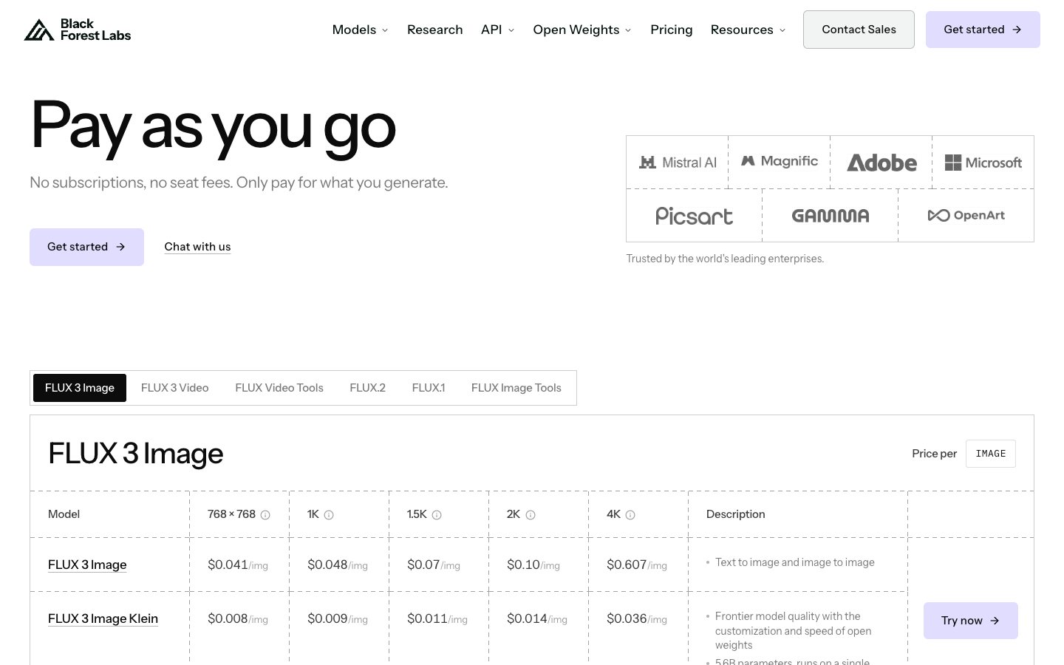The height and width of the screenshot is (665, 1064).
Task: Expand the API dropdown menu
Action: point(498,30)
